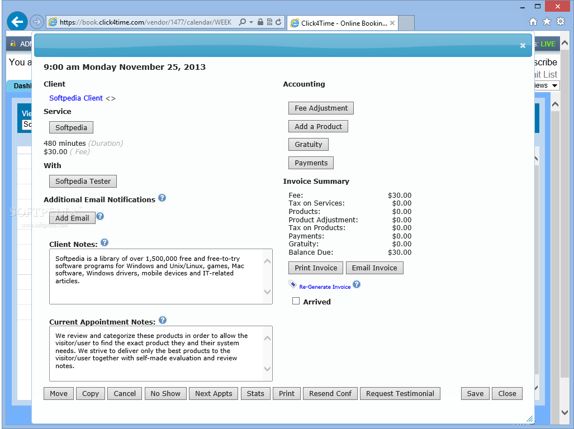Click the Softpedia Tester staff button
Viewport: 574px width, 429px height.
(83, 182)
